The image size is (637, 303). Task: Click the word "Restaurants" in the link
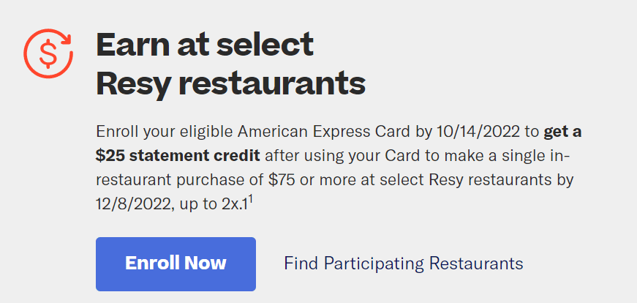[x=476, y=263]
